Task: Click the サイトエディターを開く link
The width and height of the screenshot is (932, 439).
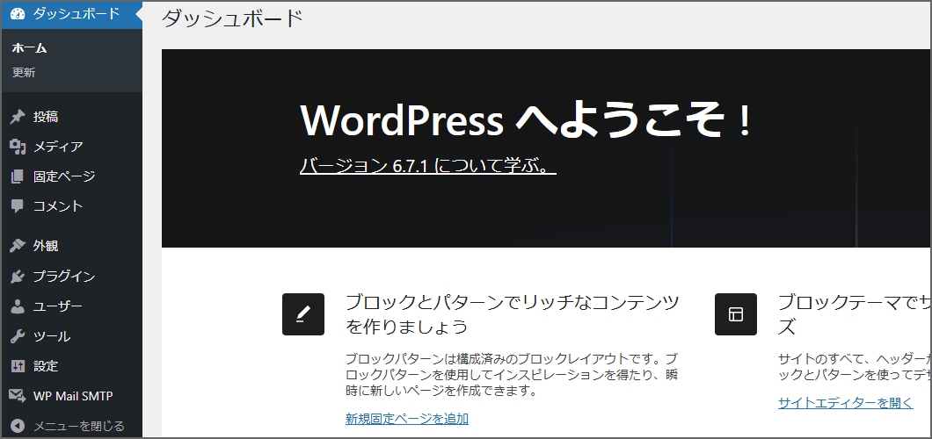Action: pyautogui.click(x=845, y=402)
